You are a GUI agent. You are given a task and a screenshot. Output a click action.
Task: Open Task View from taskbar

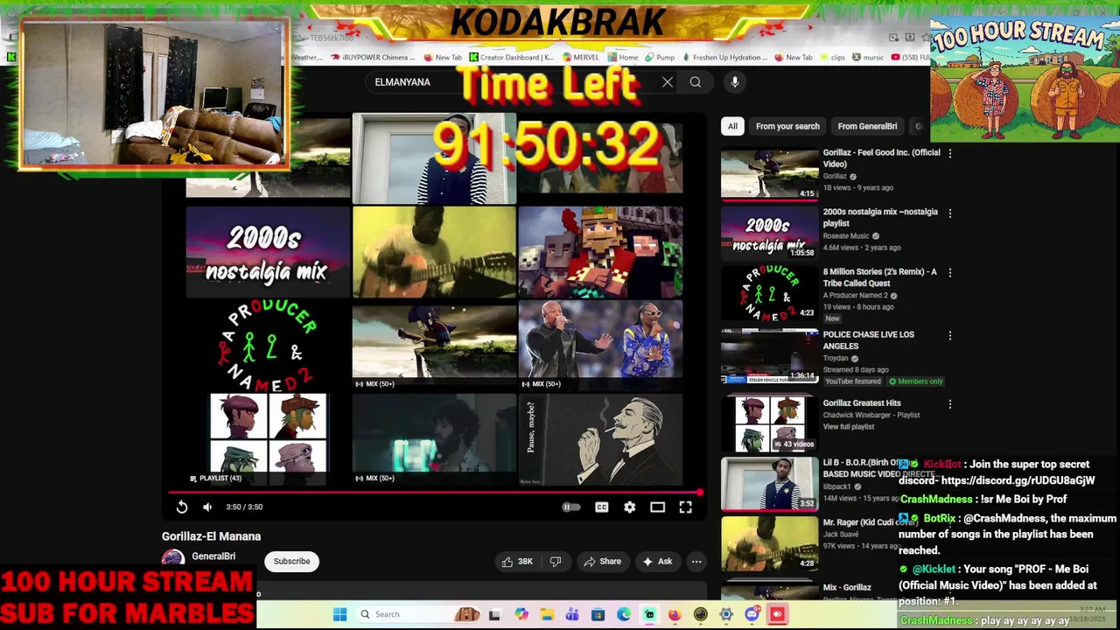coord(494,614)
